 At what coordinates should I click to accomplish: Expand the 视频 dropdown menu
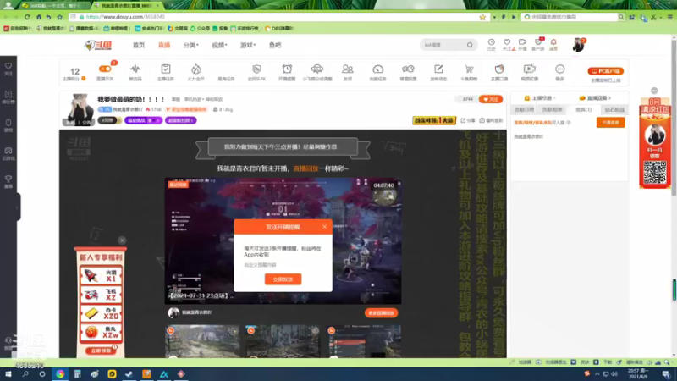tap(219, 45)
